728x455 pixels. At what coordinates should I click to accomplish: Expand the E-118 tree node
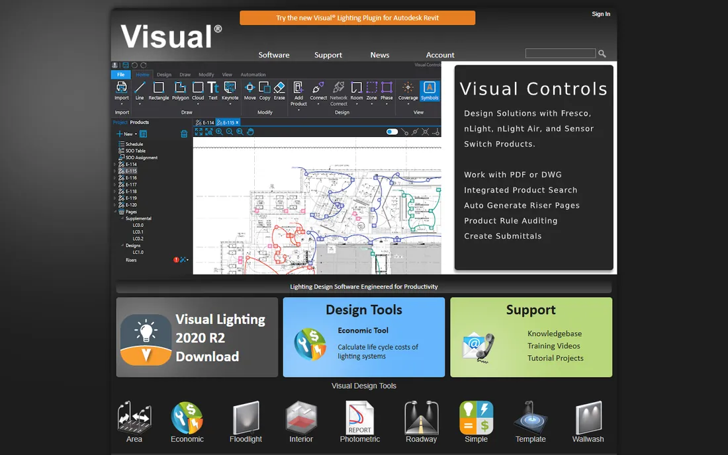tap(114, 191)
